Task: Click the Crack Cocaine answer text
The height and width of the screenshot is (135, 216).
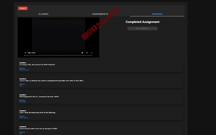Action: pos(24,118)
